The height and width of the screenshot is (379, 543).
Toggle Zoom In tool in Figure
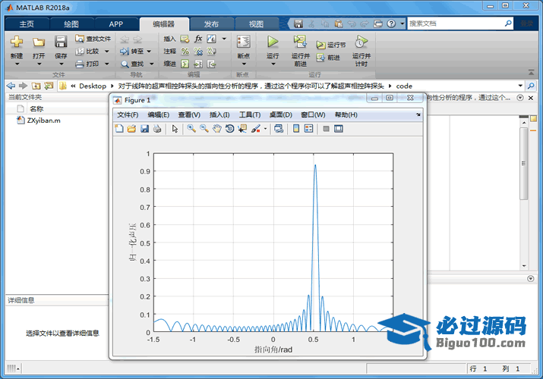coord(191,129)
